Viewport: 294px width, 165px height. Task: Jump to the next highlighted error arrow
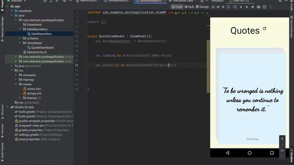coord(207,13)
